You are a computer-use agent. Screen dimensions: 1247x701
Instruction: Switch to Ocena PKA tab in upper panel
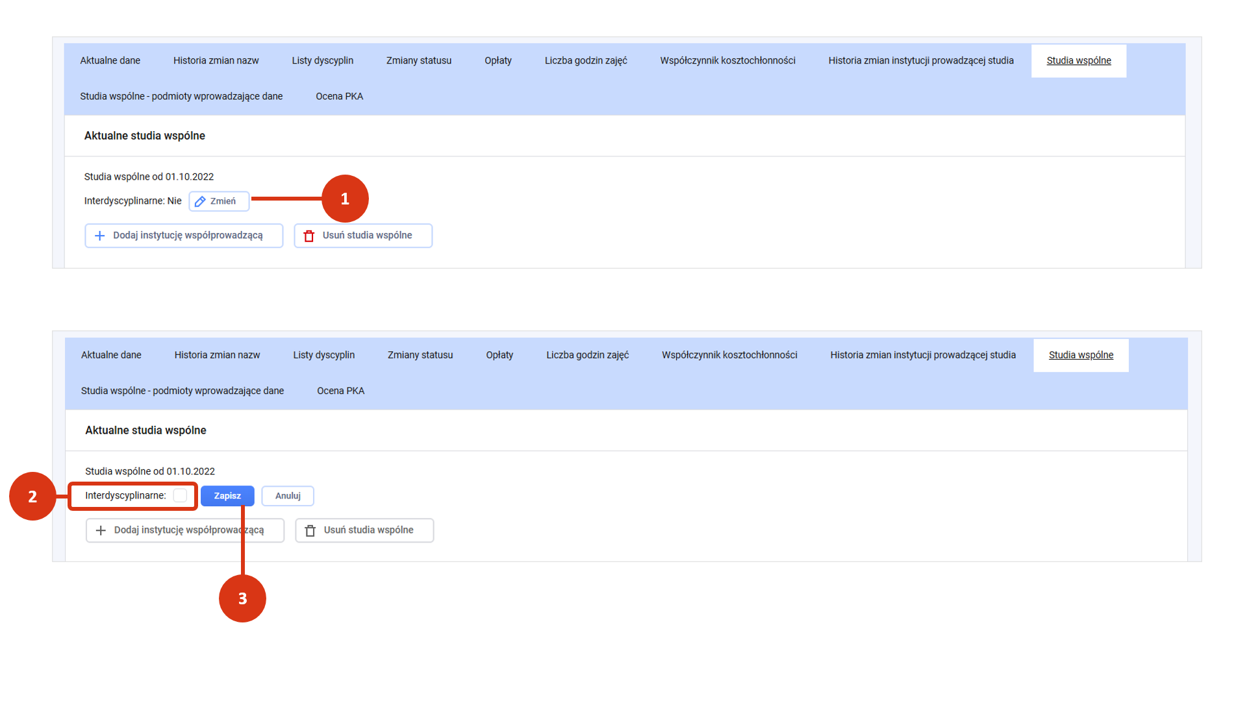(x=339, y=96)
